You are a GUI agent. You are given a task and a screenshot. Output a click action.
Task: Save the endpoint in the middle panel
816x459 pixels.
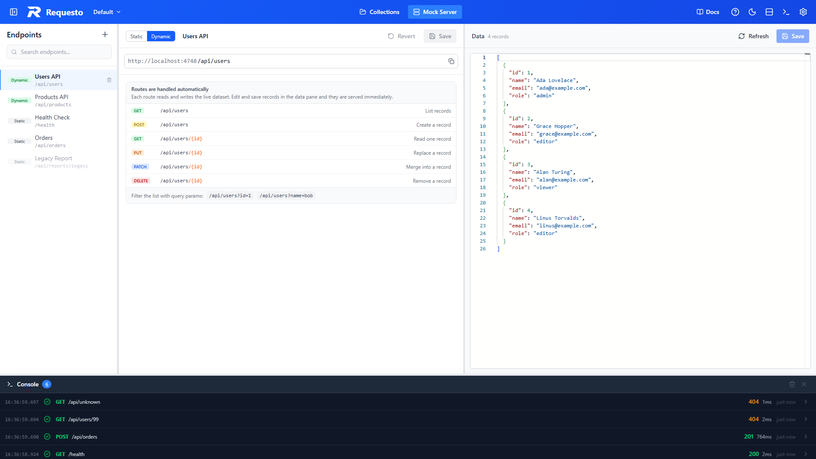click(x=440, y=36)
